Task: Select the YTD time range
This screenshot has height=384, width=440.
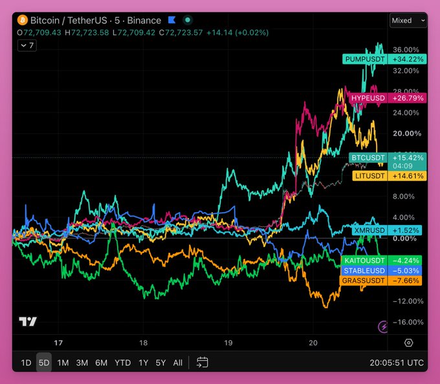Action: click(x=123, y=363)
